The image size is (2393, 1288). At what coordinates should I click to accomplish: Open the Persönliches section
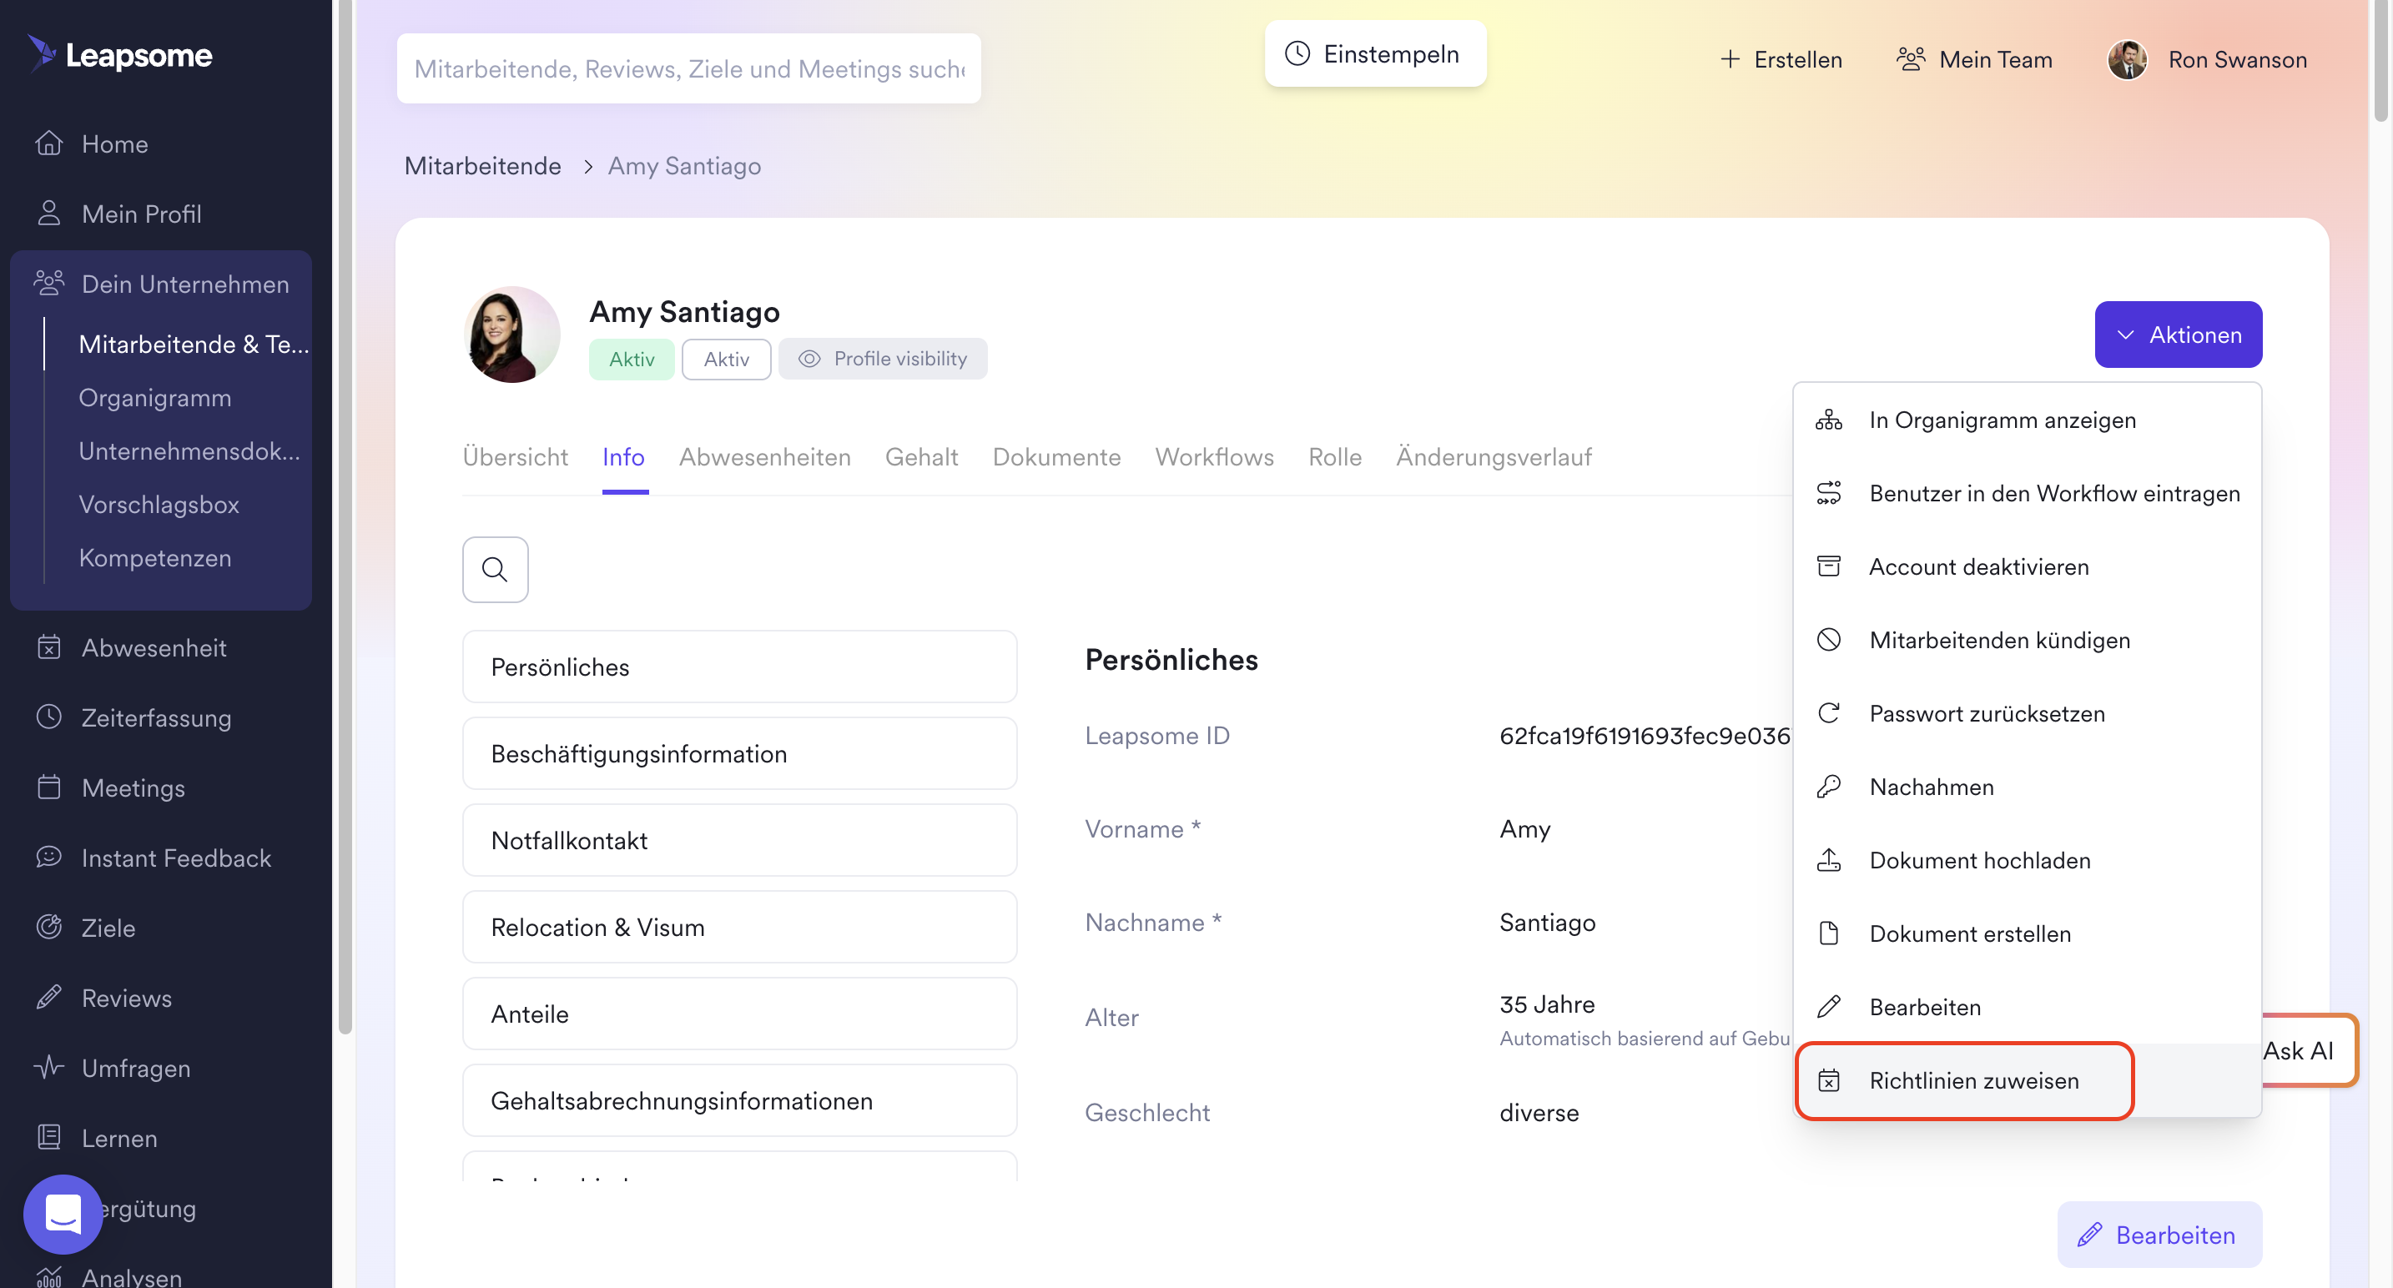coord(739,667)
